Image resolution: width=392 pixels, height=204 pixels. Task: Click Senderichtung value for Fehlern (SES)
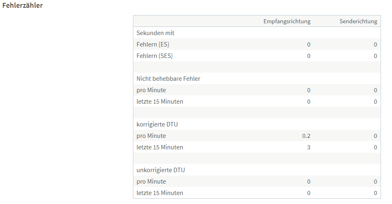click(x=375, y=56)
